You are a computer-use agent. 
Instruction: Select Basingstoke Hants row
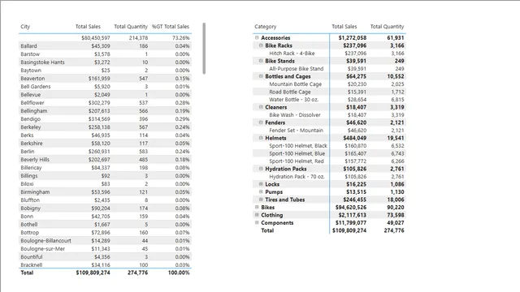click(x=105, y=62)
